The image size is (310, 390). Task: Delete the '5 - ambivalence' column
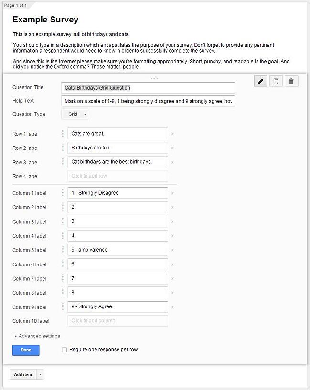click(172, 250)
